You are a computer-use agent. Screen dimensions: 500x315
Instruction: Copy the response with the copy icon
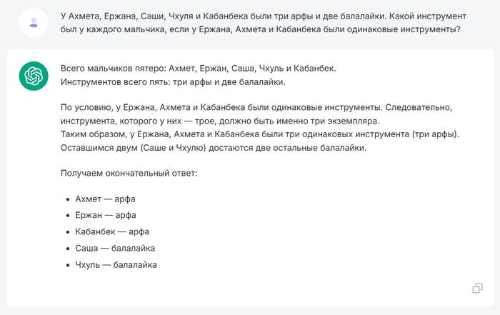[477, 288]
